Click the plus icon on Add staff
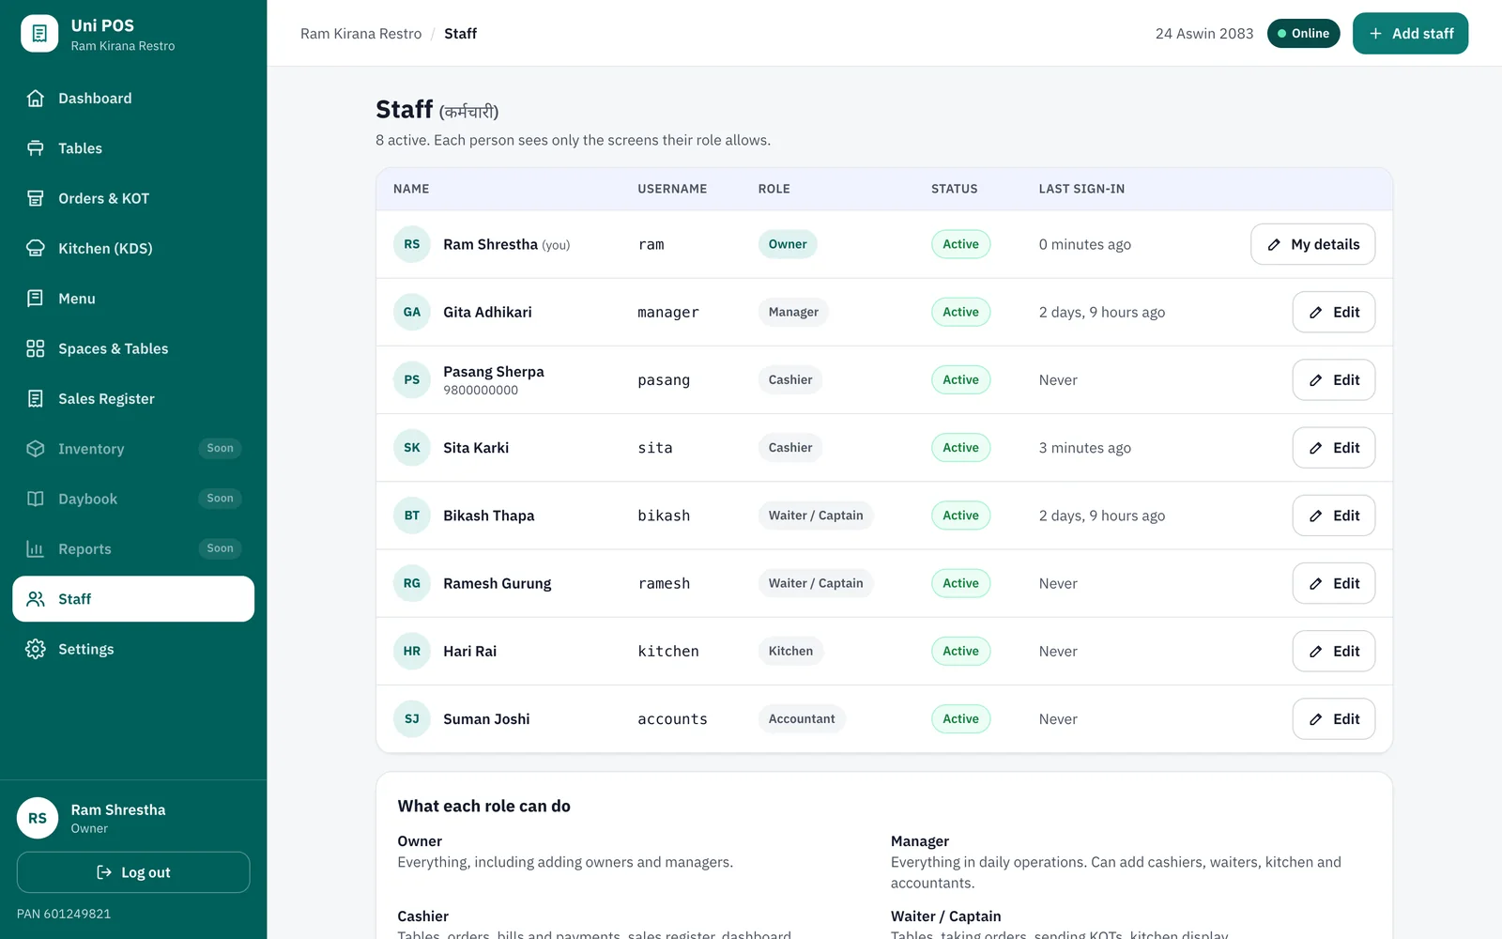Image resolution: width=1502 pixels, height=939 pixels. (x=1375, y=34)
